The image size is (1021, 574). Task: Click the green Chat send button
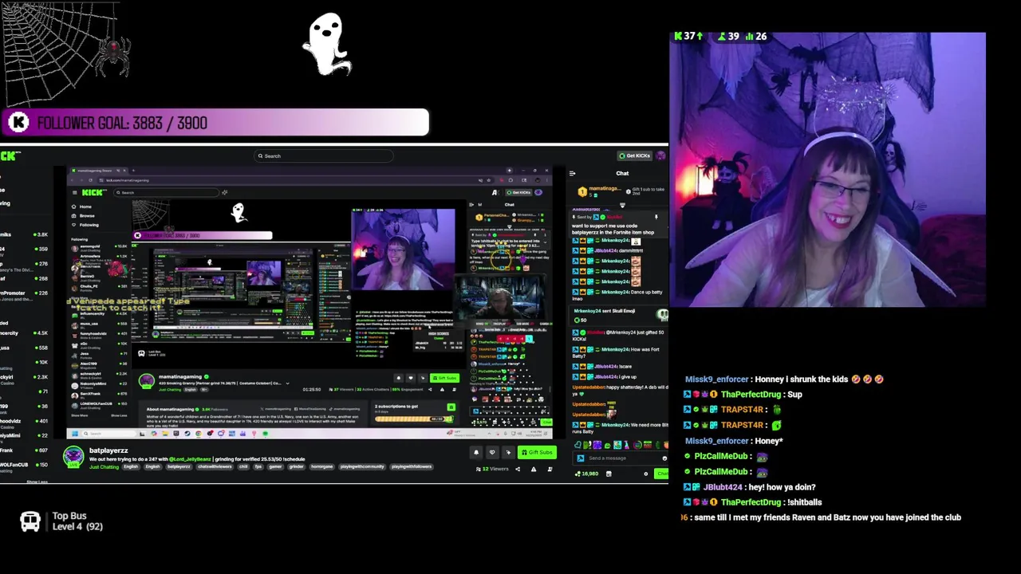[661, 474]
